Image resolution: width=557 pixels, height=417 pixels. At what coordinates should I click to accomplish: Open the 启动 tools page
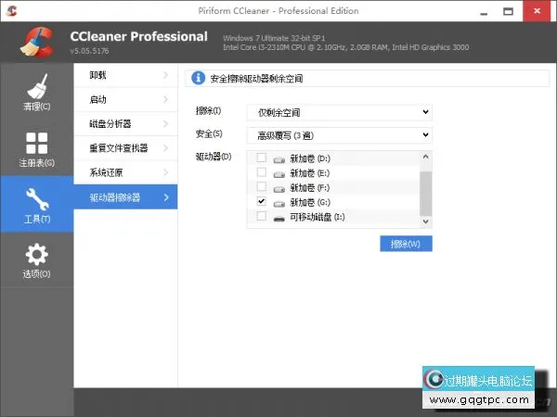click(125, 100)
